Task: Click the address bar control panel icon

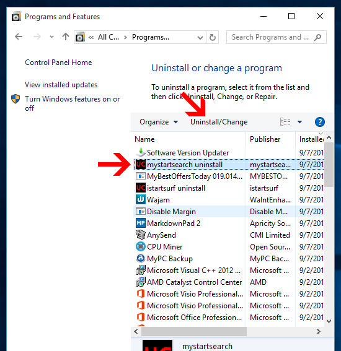Action: (80, 37)
